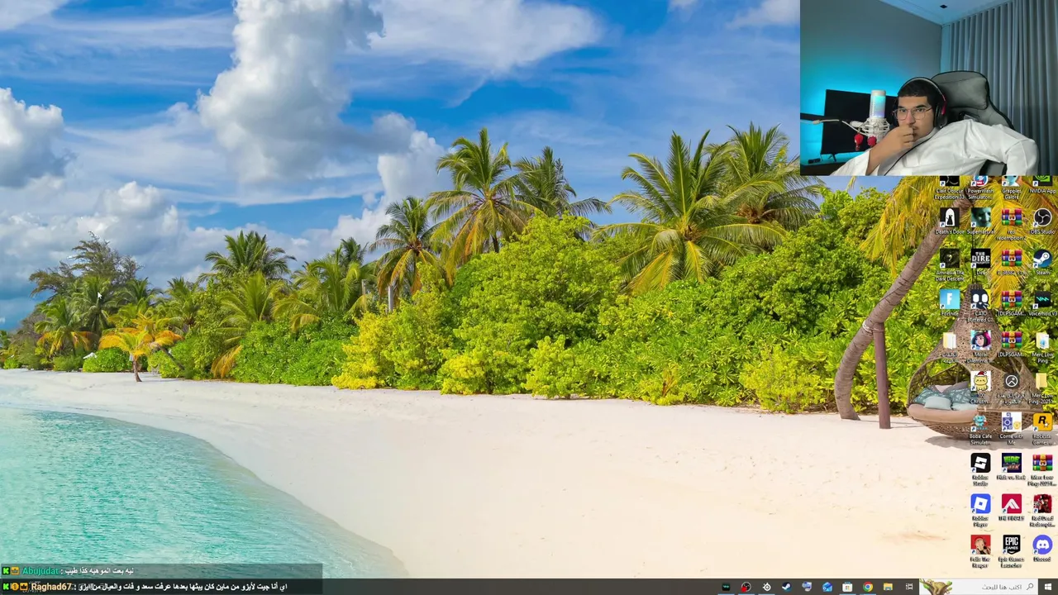
Task: Open Red Dead Redemption desktop shortcut
Action: coord(1042,510)
